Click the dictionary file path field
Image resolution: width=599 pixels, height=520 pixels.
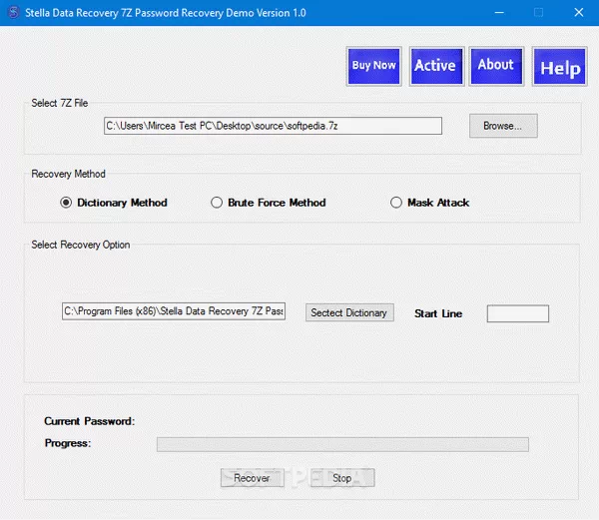point(174,311)
